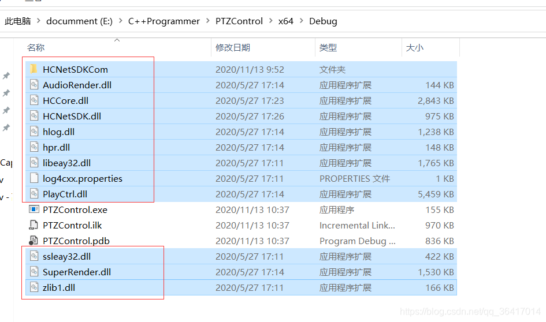Click the PTZControl.exe application icon
Viewport: 546px width, 322px height.
tap(34, 209)
